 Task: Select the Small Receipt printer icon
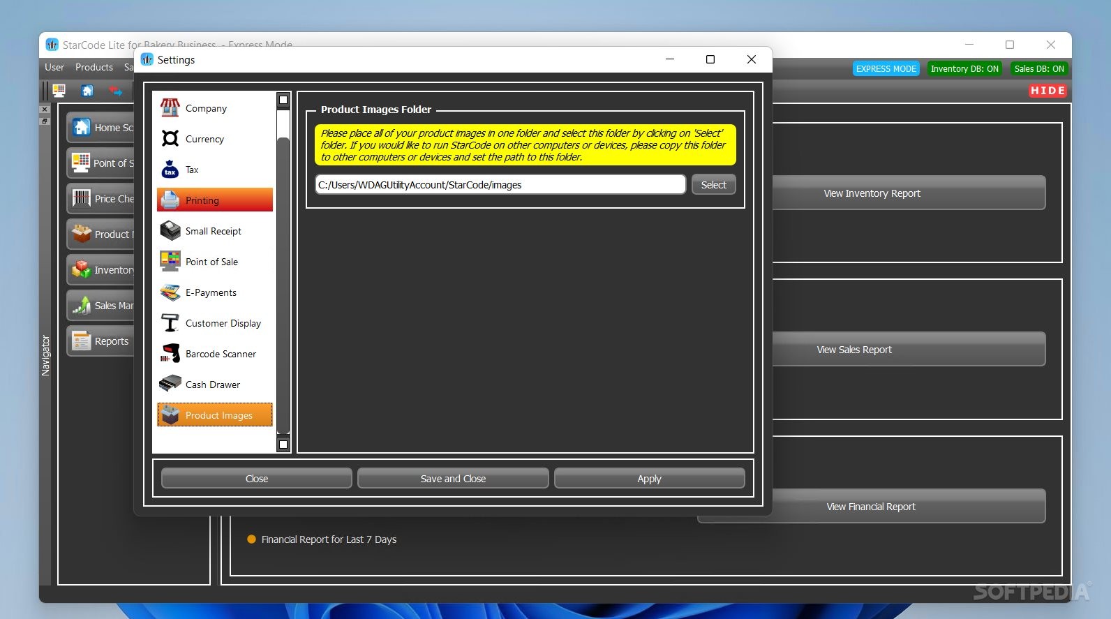tap(170, 231)
